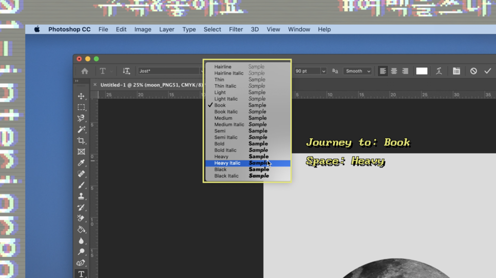Commit current text edits with checkmark
The height and width of the screenshot is (278, 496).
click(x=487, y=71)
